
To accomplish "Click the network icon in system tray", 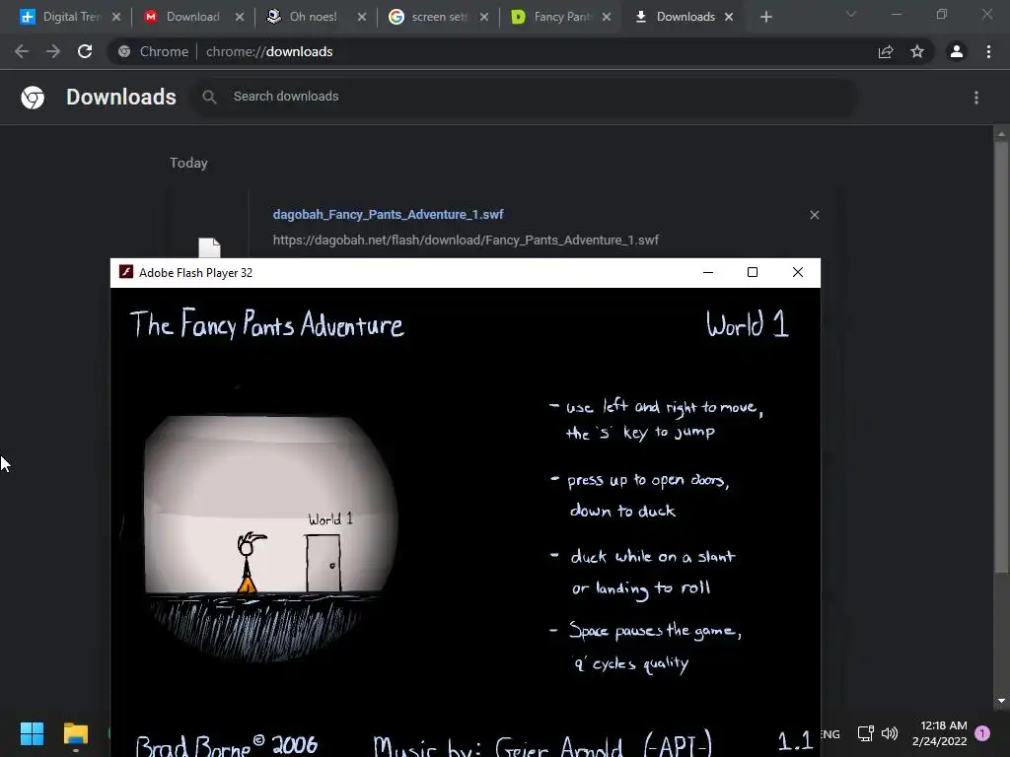I will coord(865,733).
